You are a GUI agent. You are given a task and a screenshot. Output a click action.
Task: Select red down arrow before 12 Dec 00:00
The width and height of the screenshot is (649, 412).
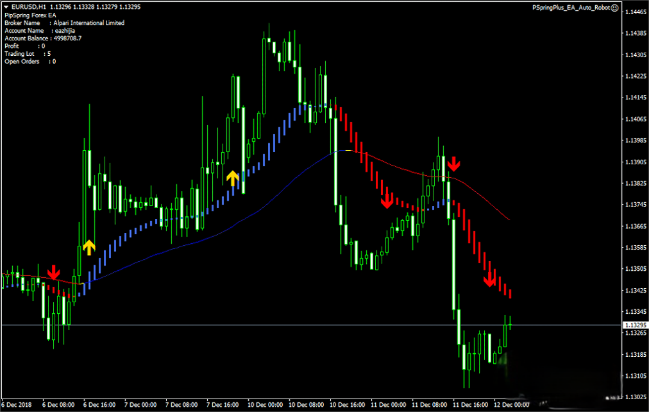point(490,280)
